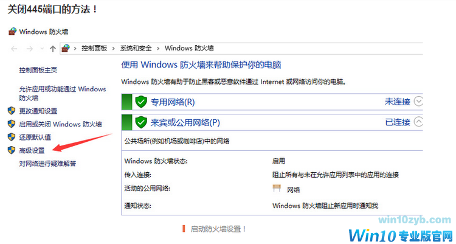The image size is (456, 244).
Task: Click the 启用 status value
Action: point(278,161)
